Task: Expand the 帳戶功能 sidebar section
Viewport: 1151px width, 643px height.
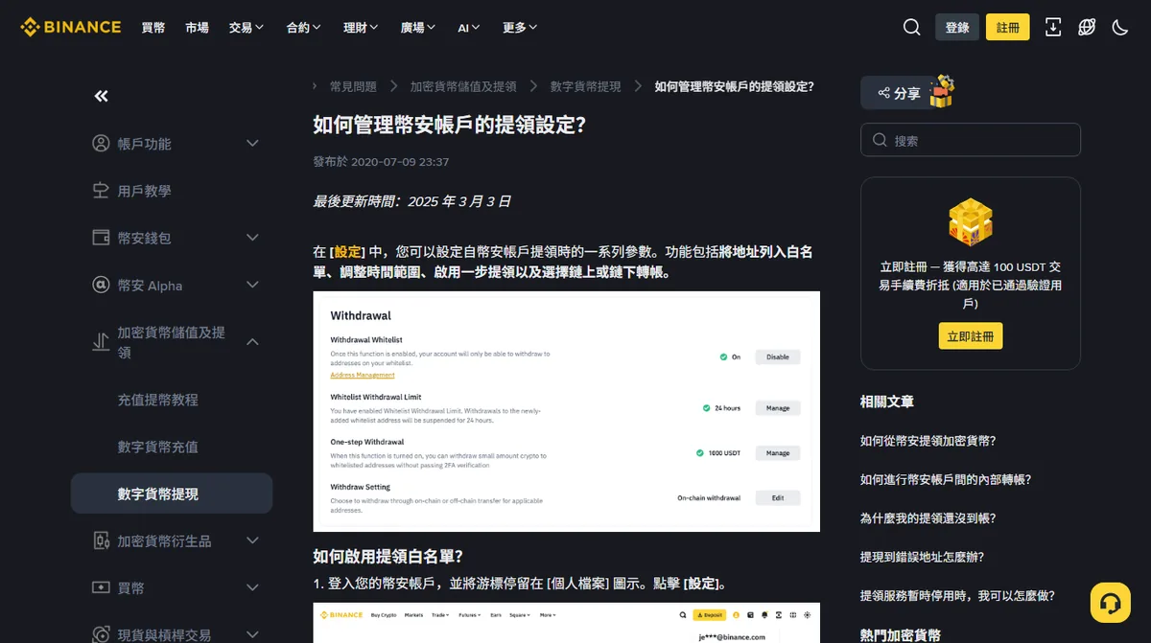Action: [252, 144]
